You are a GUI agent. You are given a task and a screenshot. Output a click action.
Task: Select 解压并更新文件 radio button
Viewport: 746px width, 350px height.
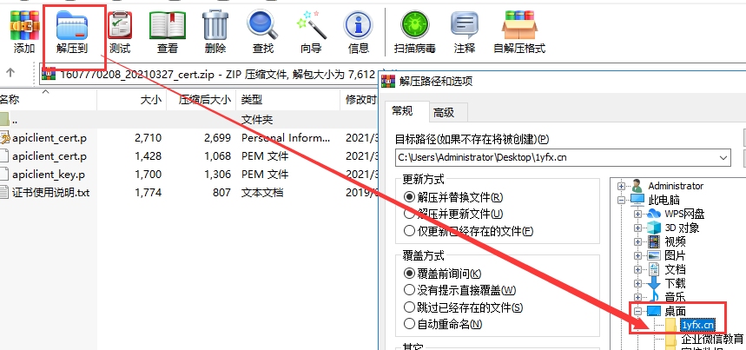[409, 214]
